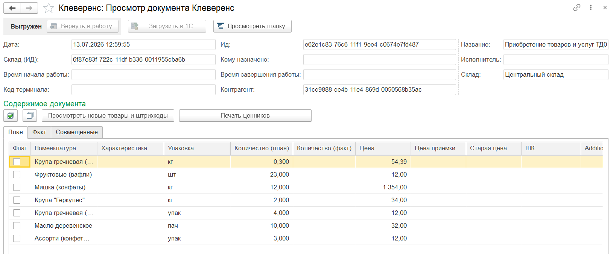Image resolution: width=616 pixels, height=254 pixels.
Task: Focus the Время начала работы field
Action: coord(143,75)
